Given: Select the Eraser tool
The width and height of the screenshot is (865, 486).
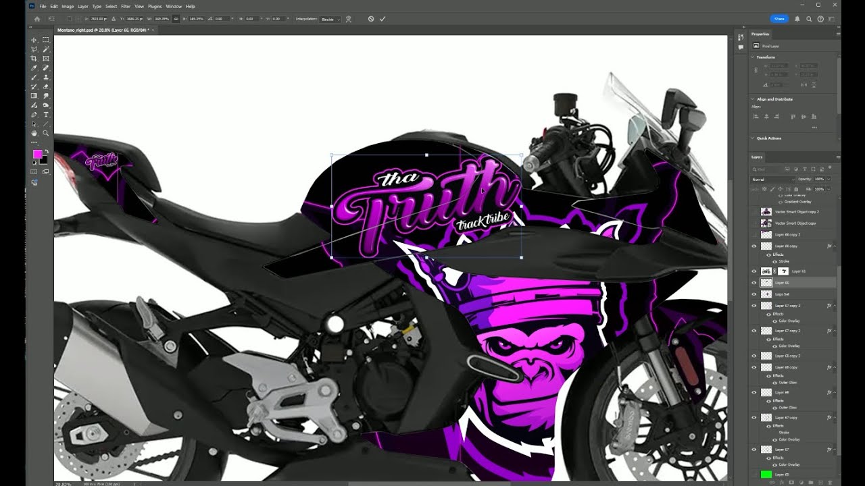Looking at the screenshot, I should [x=46, y=87].
